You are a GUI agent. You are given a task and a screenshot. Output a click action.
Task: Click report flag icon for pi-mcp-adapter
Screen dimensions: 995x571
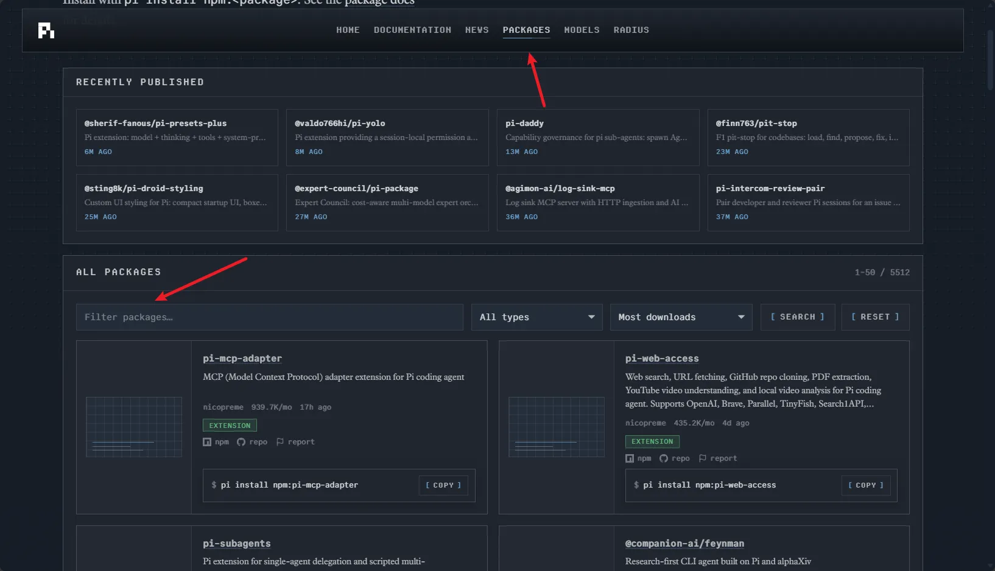(x=280, y=442)
